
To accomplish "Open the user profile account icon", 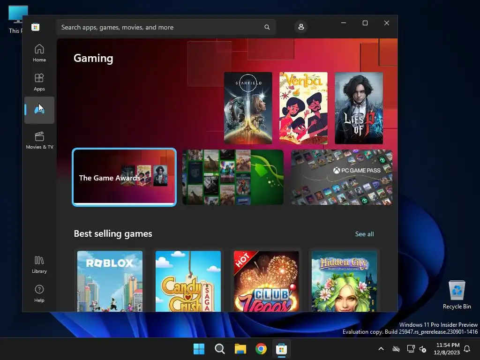I will (301, 27).
